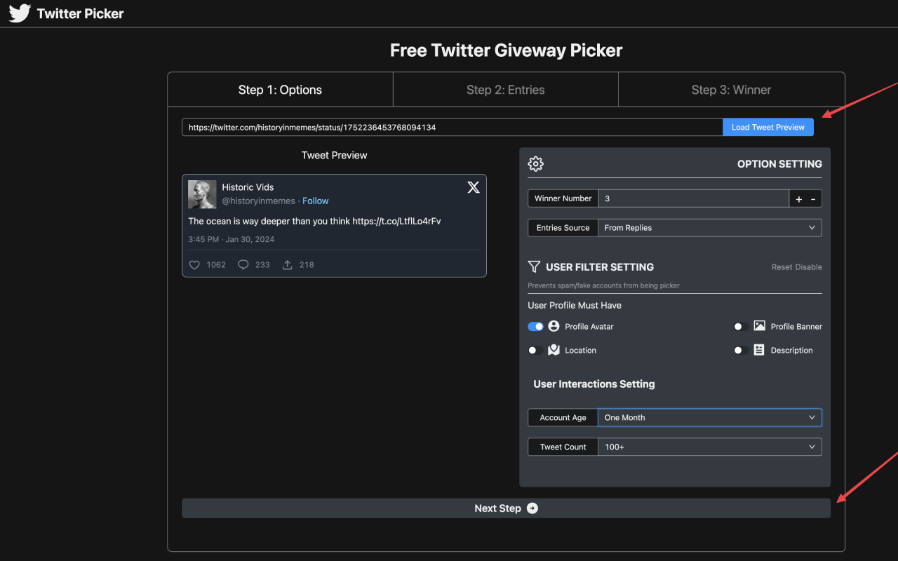
Task: Decrease winner number with minus
Action: click(813, 198)
